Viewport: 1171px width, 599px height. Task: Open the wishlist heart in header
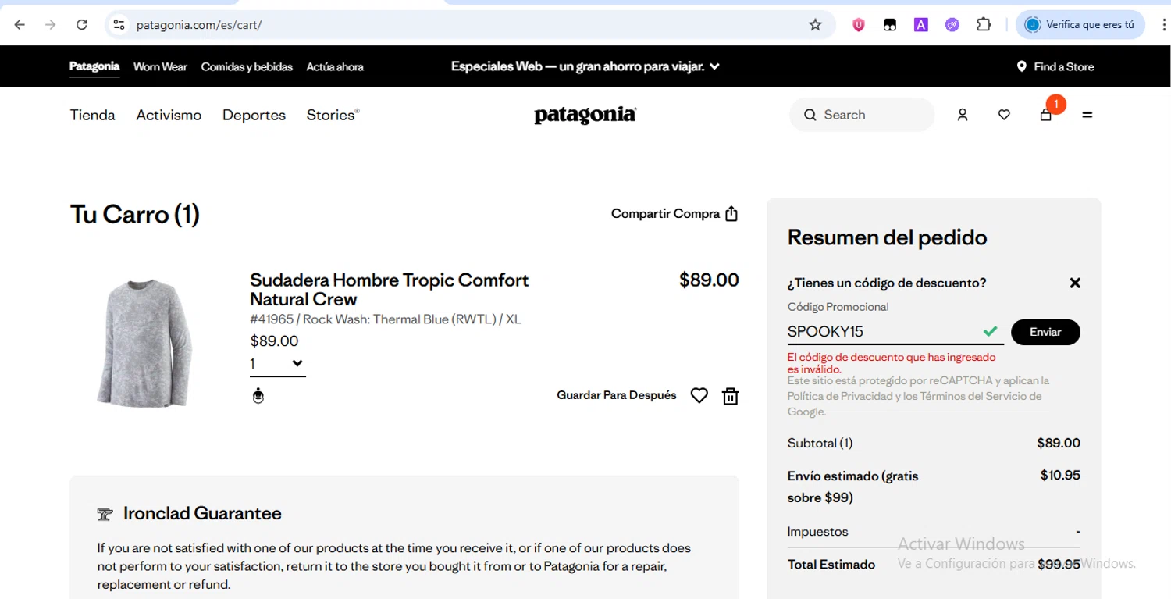click(x=1004, y=115)
